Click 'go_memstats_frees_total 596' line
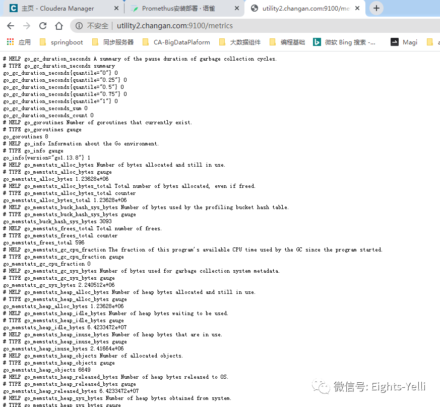440x407 pixels. tap(44, 242)
